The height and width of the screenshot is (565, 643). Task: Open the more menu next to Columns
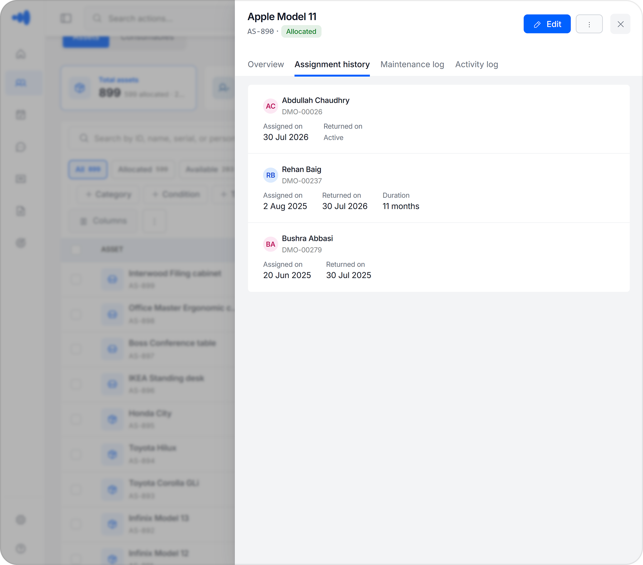click(x=154, y=221)
